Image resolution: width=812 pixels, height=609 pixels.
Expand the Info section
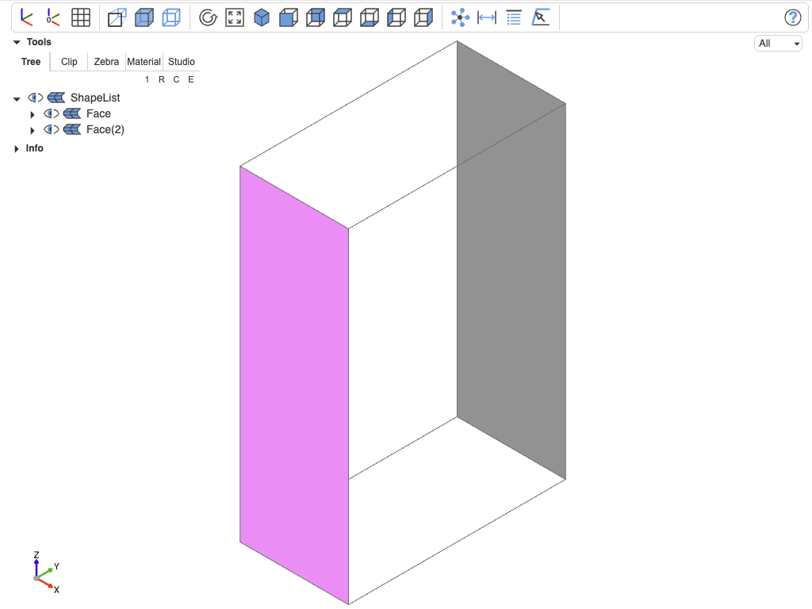(x=16, y=148)
